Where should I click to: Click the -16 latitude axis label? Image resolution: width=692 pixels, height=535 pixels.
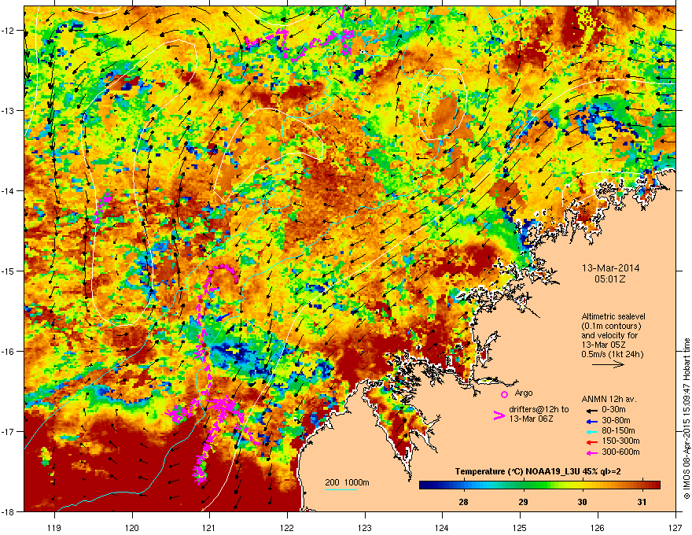(x=8, y=351)
